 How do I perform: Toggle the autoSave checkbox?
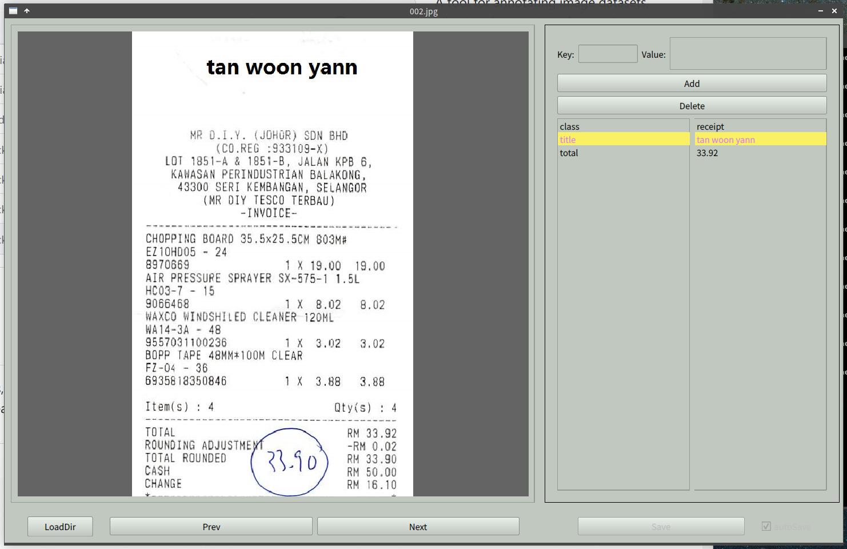(x=766, y=526)
